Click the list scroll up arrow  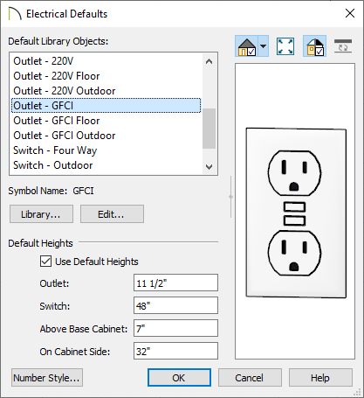pos(209,61)
